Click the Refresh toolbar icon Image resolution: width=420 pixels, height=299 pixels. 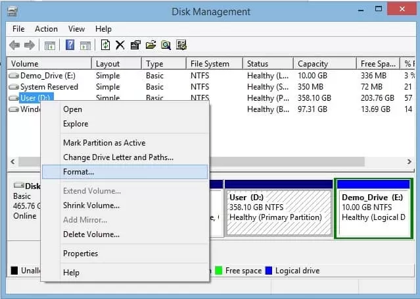[x=105, y=45]
